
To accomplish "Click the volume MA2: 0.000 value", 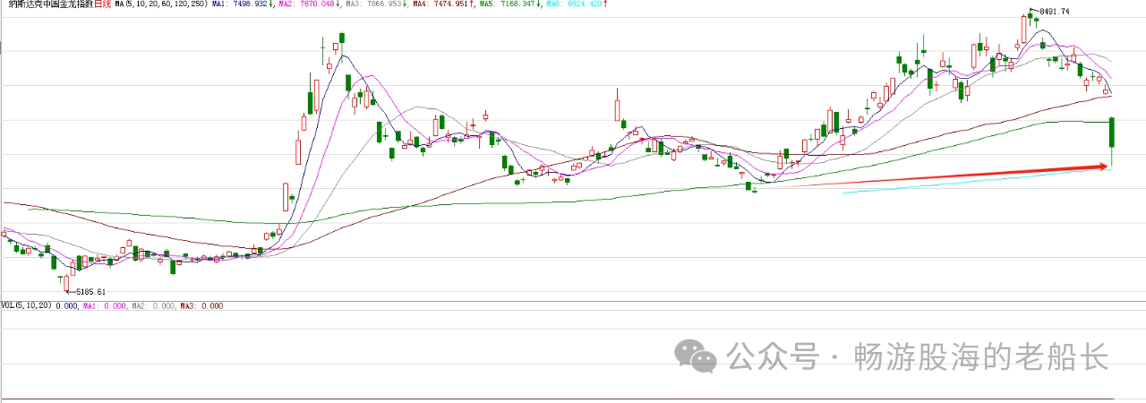I will coord(154,305).
